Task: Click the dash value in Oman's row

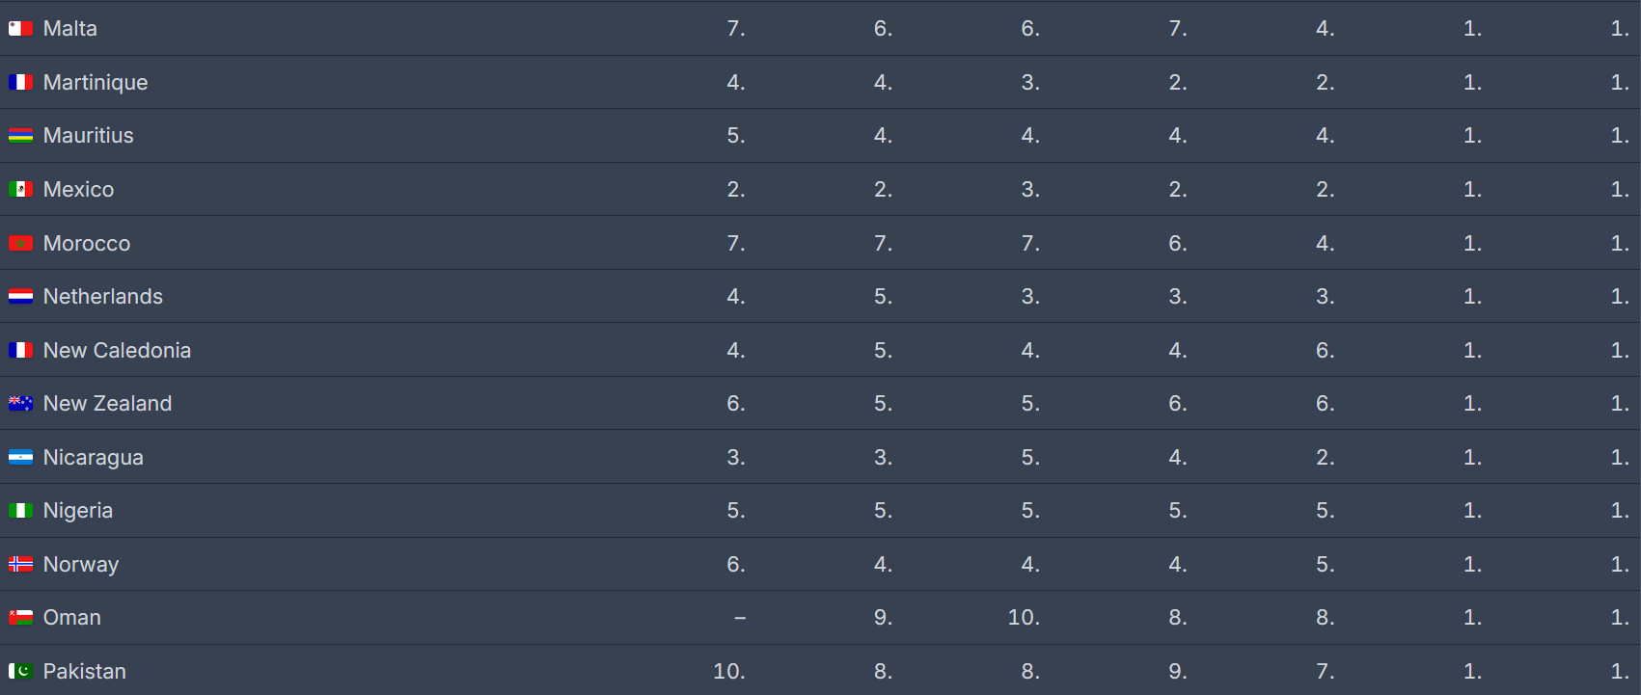Action: pos(739,618)
